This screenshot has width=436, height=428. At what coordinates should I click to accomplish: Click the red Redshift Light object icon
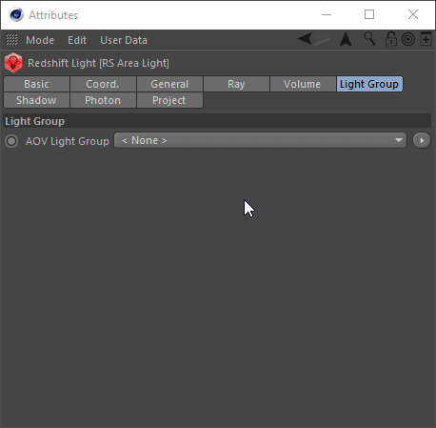(13, 63)
